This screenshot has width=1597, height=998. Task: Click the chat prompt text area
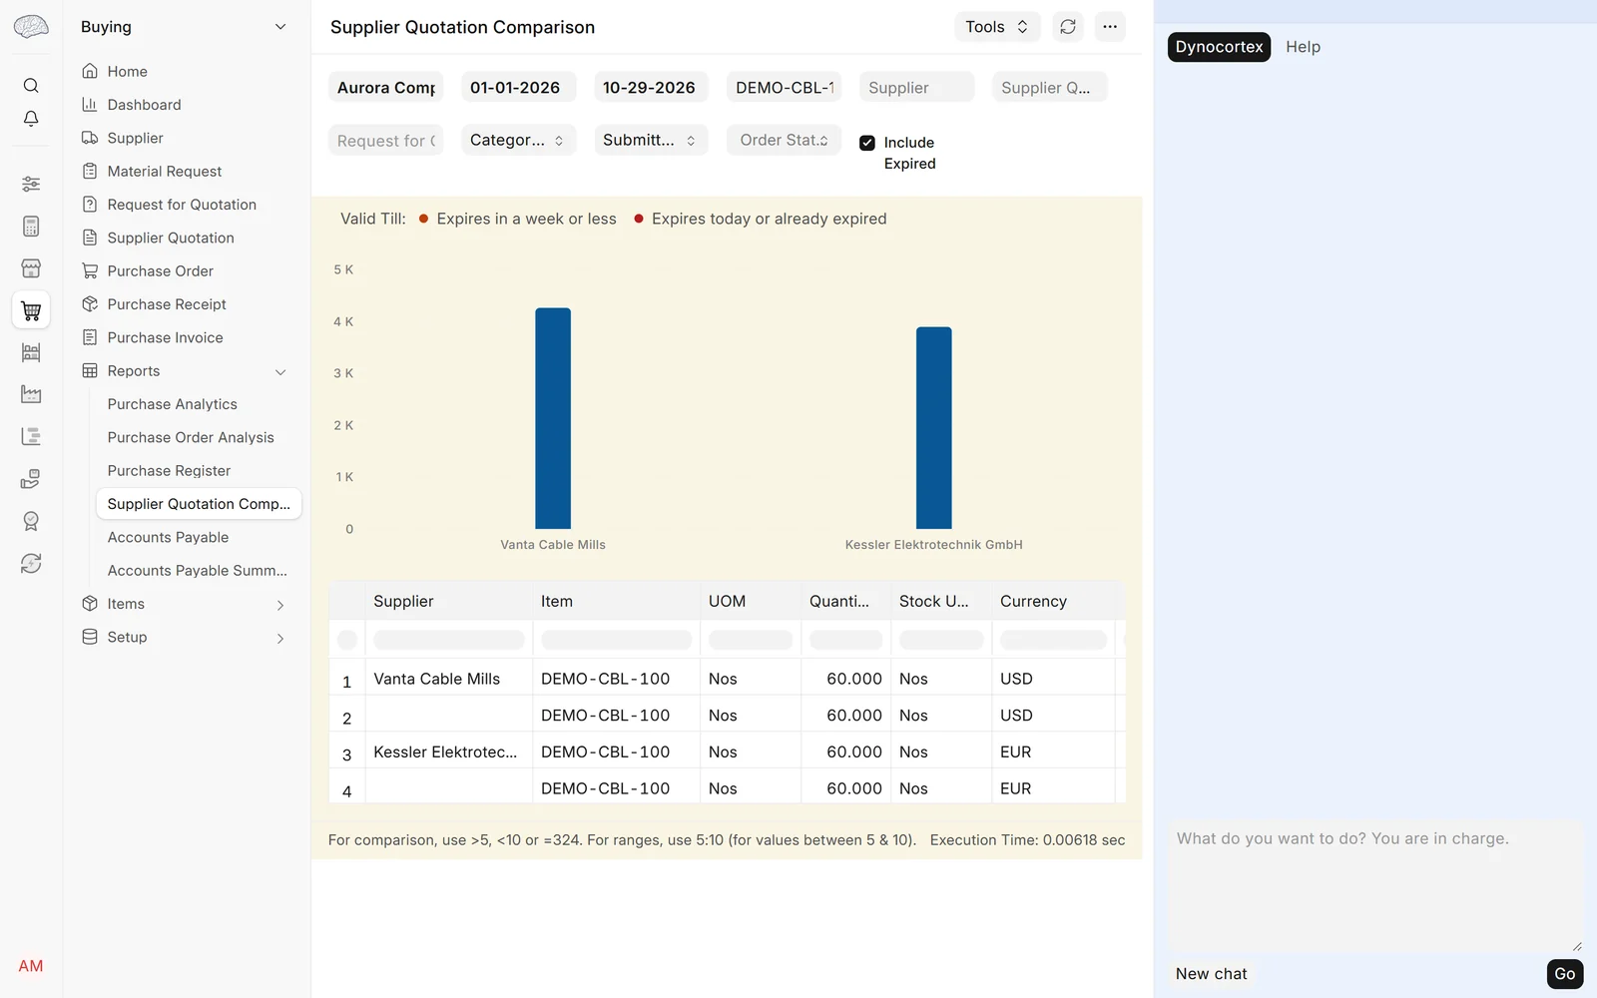pyautogui.click(x=1375, y=886)
